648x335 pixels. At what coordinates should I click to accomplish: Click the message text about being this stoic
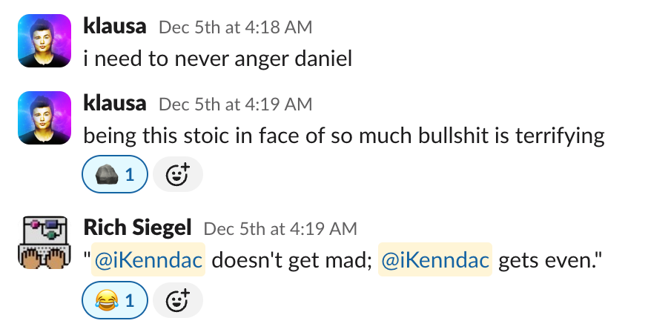344,136
